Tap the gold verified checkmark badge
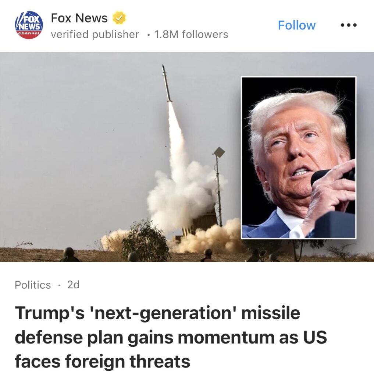 (x=119, y=18)
